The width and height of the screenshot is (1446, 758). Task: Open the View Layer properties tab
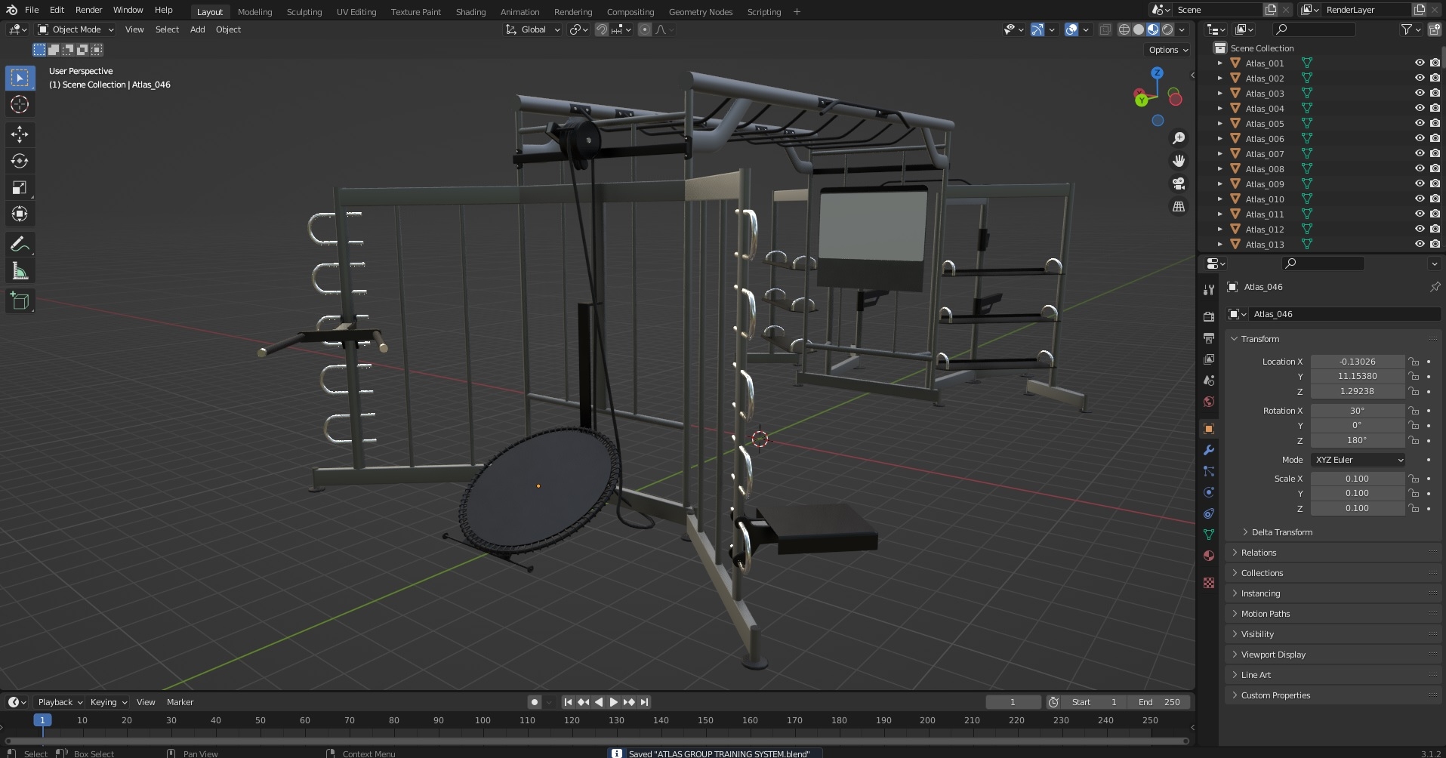(x=1209, y=359)
